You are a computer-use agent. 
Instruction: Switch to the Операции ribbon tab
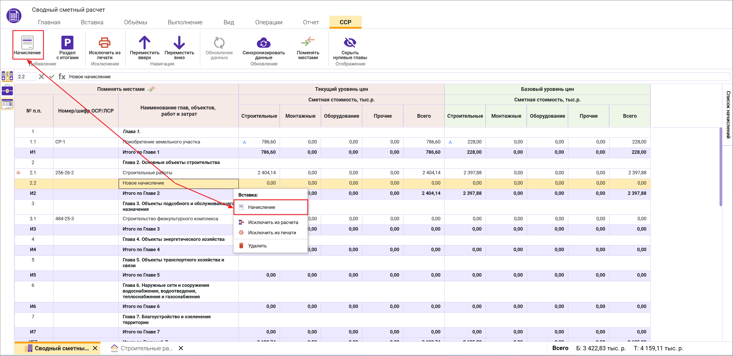click(269, 22)
